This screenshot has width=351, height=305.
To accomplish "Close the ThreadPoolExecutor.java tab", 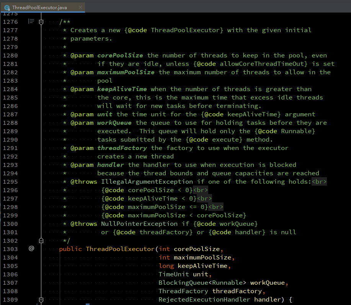I will [x=81, y=7].
